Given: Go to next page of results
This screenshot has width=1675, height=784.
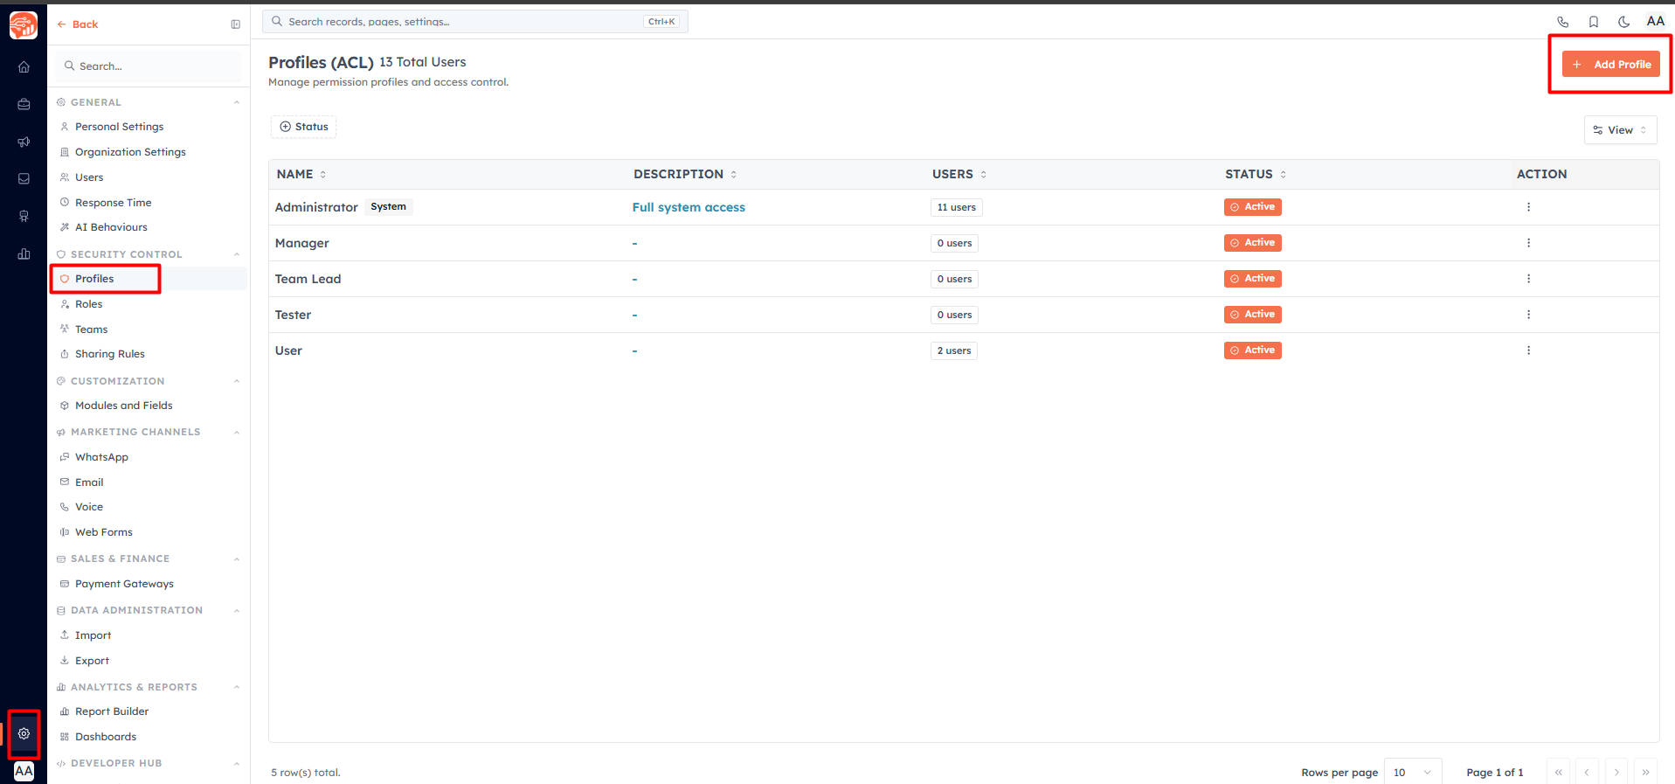Looking at the screenshot, I should coord(1616,772).
